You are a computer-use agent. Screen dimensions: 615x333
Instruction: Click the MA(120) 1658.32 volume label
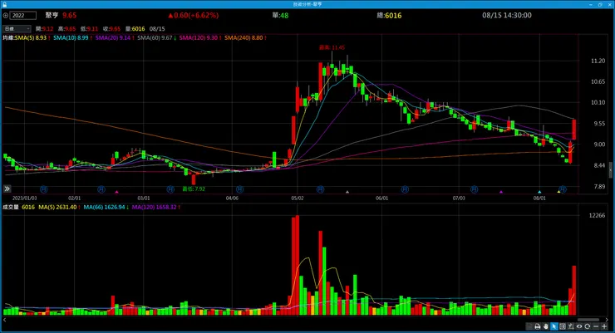pos(155,207)
